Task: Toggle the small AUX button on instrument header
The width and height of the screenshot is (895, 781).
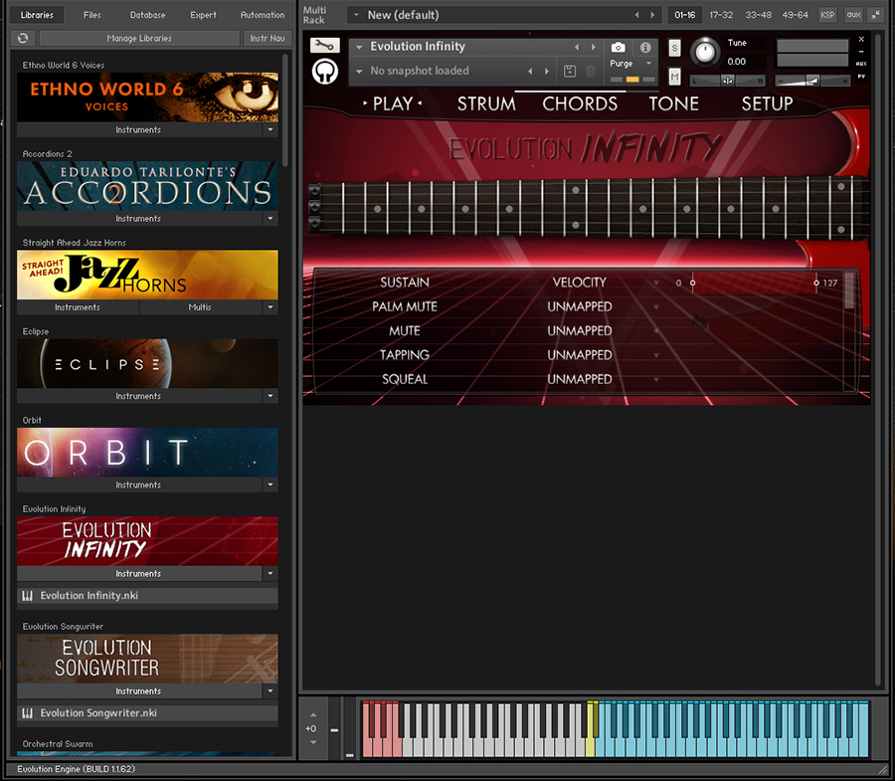Action: click(x=861, y=64)
